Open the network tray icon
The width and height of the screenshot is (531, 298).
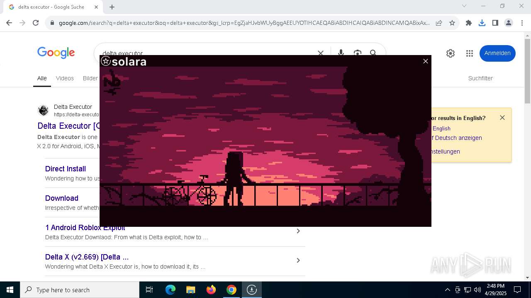coord(468,290)
